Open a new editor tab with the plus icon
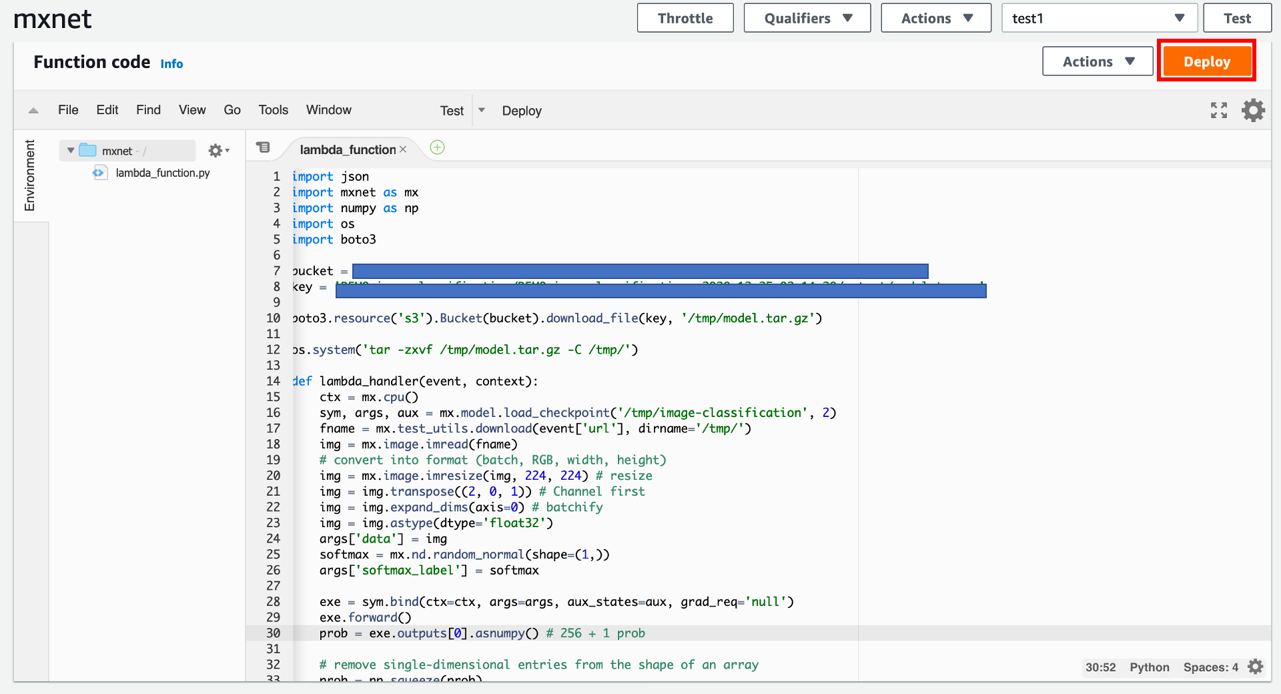Image resolution: width=1281 pixels, height=694 pixels. 437,147
